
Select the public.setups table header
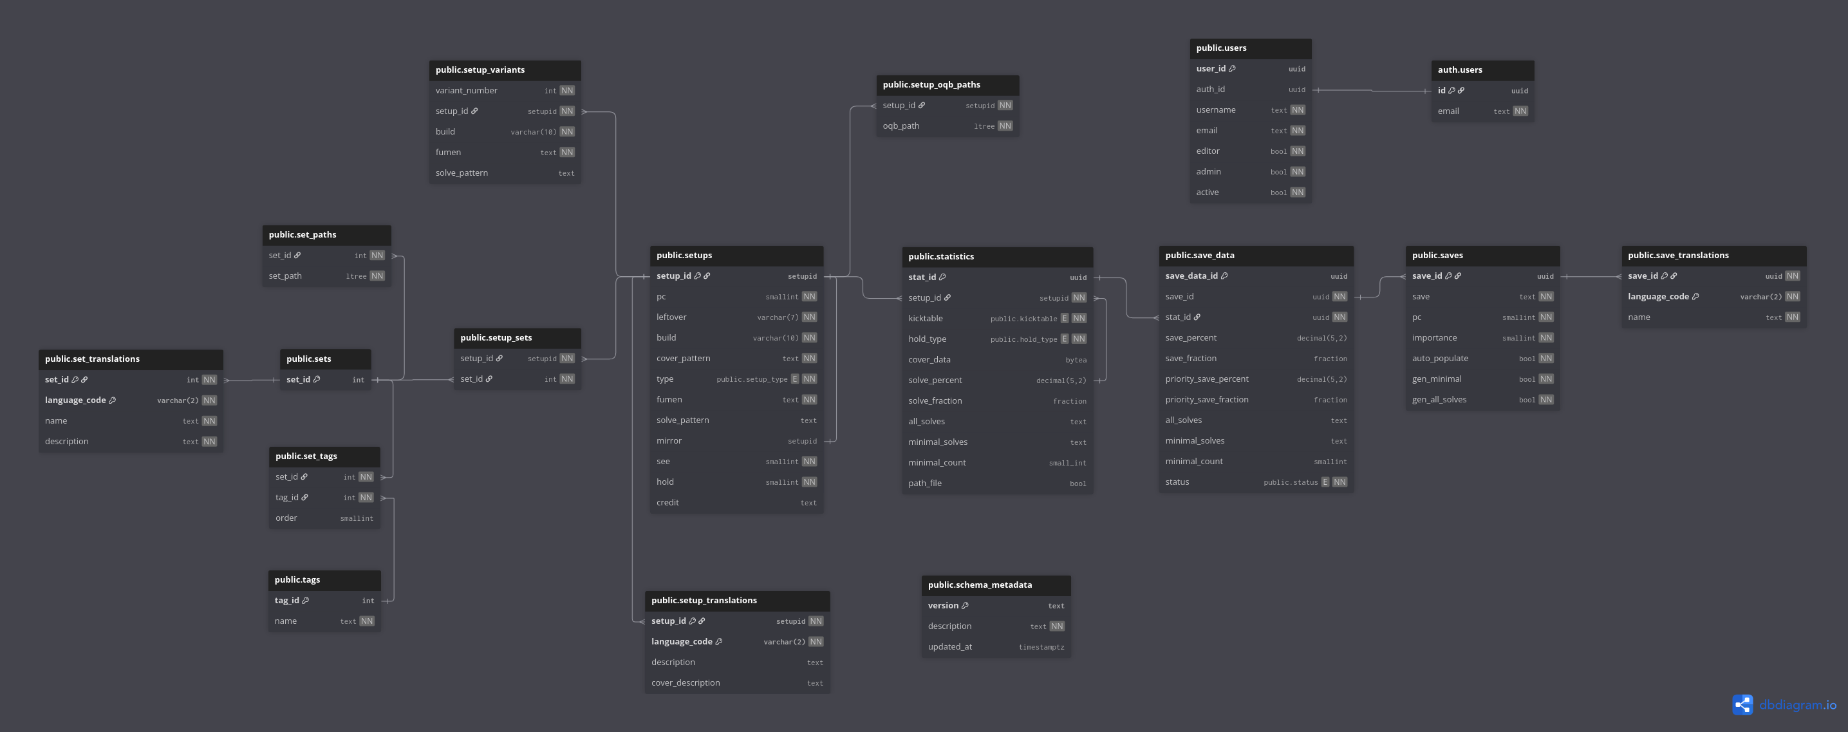point(737,256)
